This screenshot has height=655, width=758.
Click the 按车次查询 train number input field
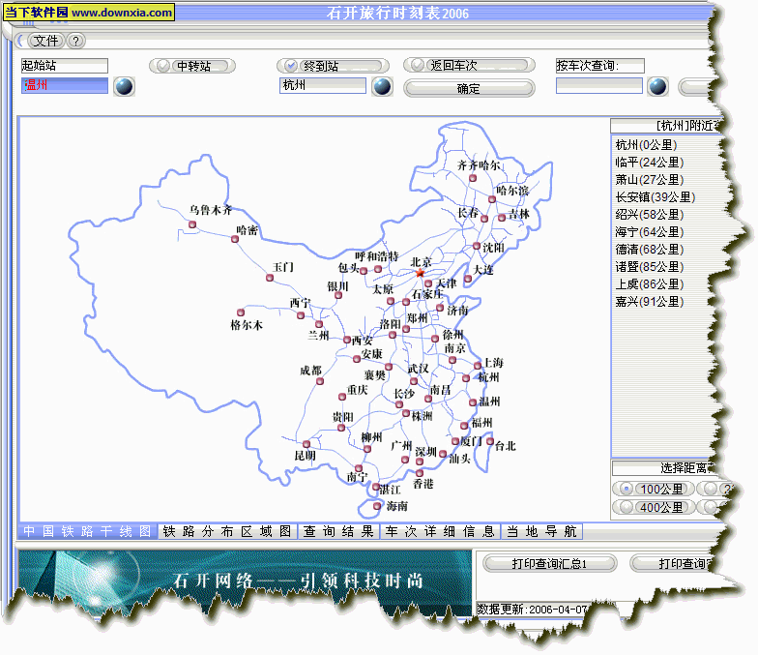(598, 86)
